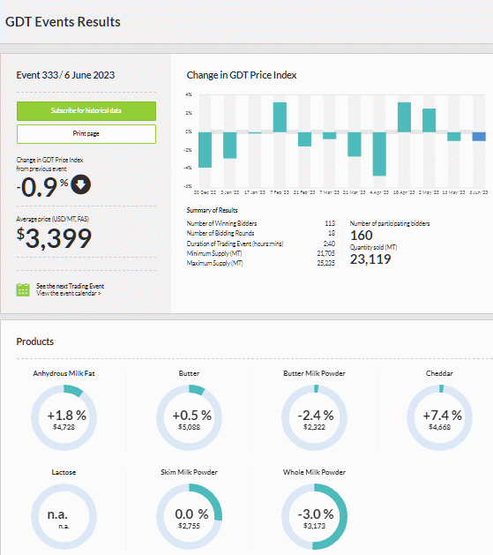The width and height of the screenshot is (493, 555).
Task: Open the Whole Milk Powder donut chart
Action: pyautogui.click(x=314, y=516)
